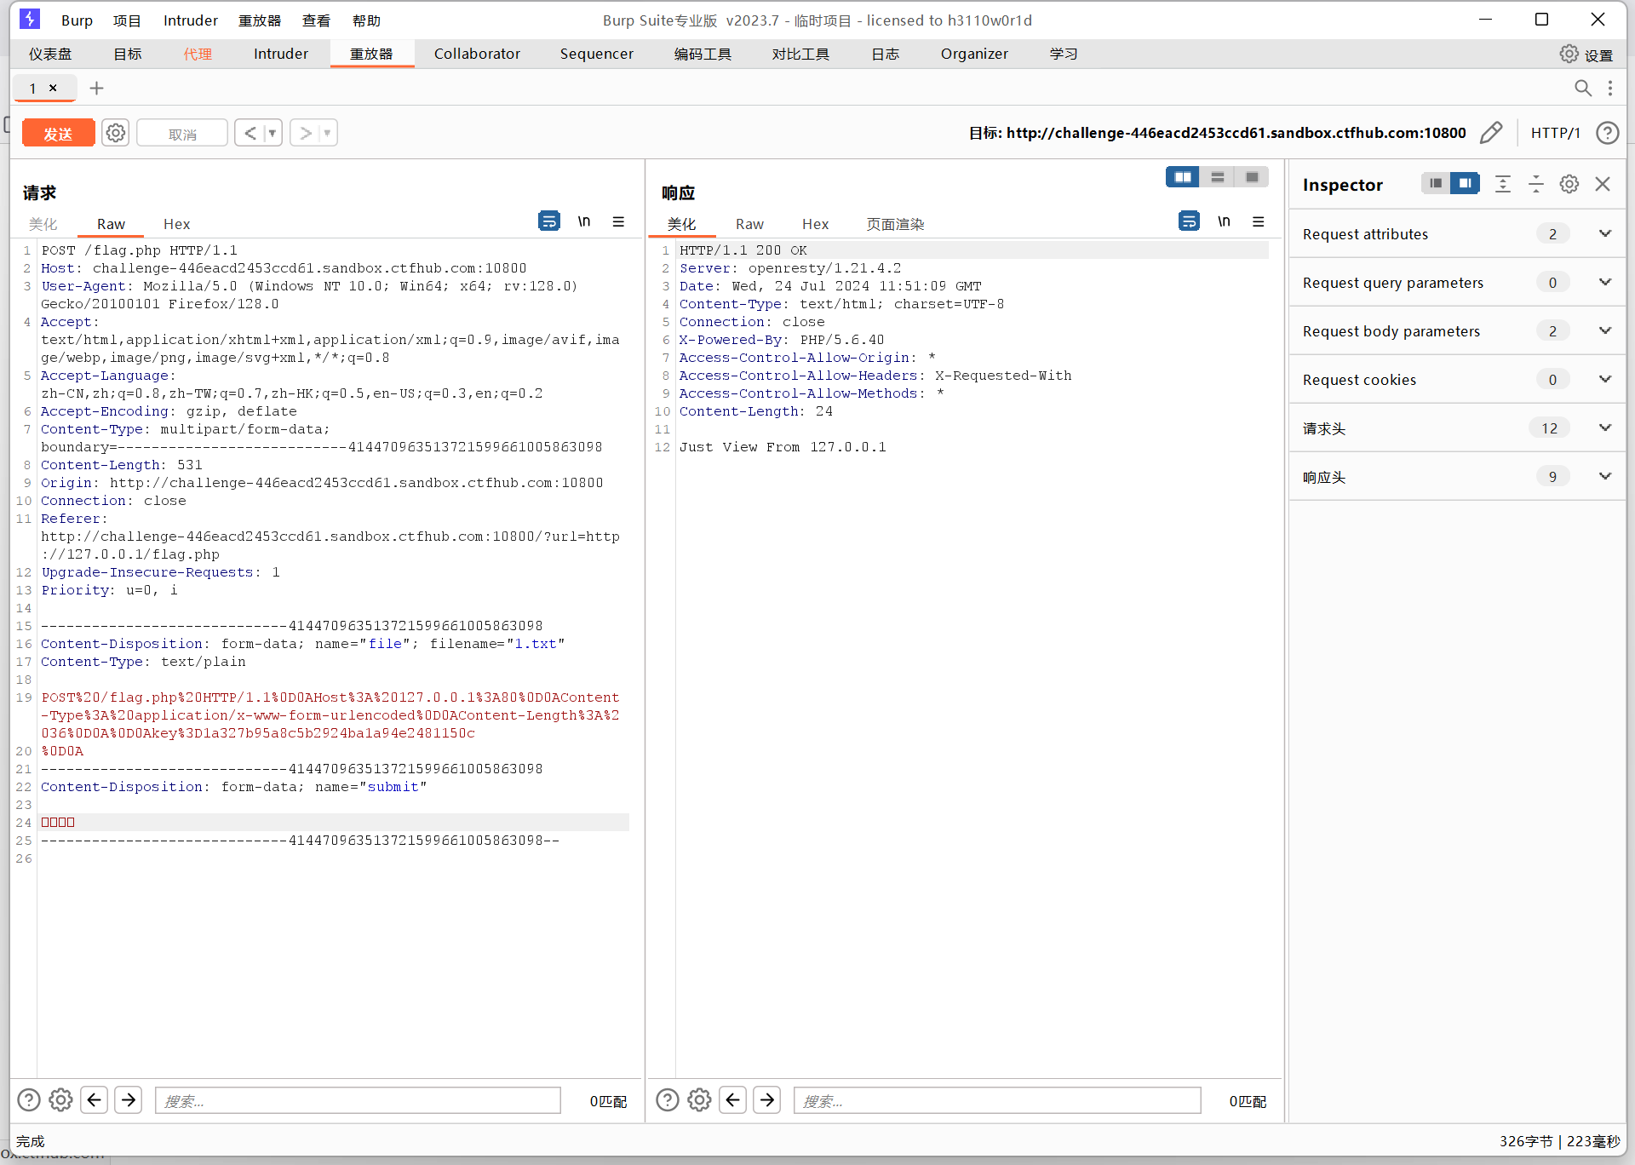This screenshot has height=1165, width=1635.
Task: Go back in request history
Action: coord(250,133)
